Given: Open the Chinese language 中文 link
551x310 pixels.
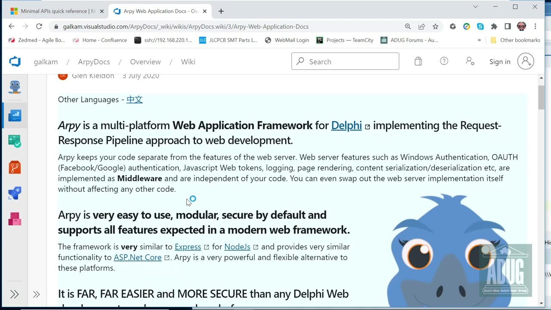Looking at the screenshot, I should 134,99.
